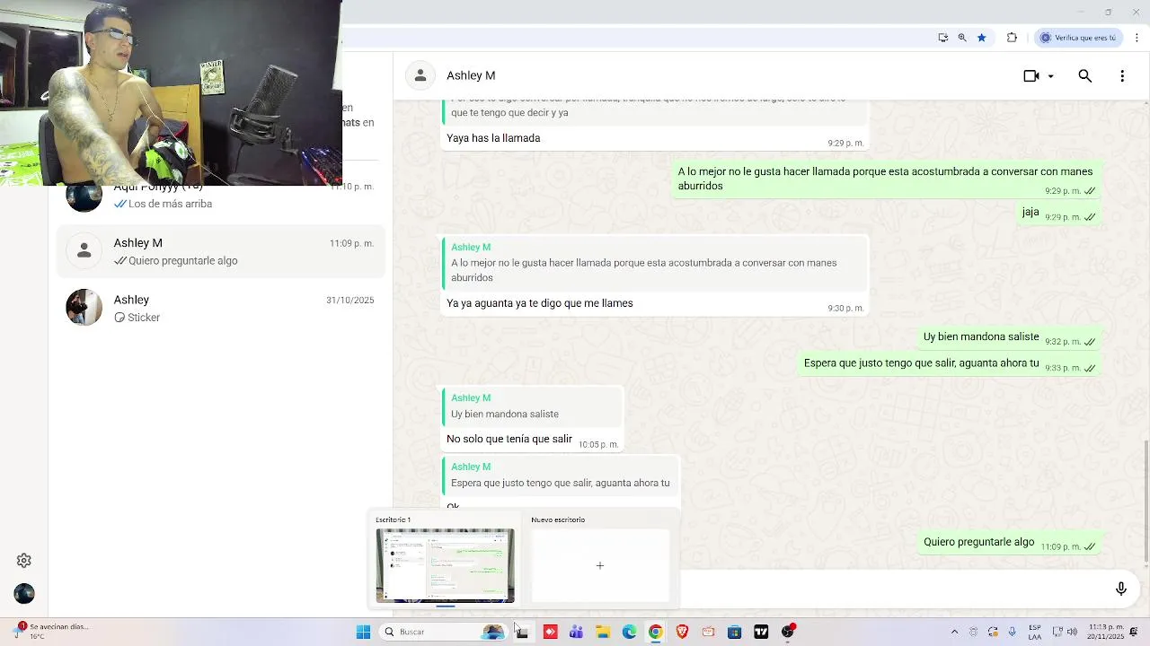Click quoted reply 'Uy bien mandona saliste'
The height and width of the screenshot is (646, 1150).
point(533,406)
